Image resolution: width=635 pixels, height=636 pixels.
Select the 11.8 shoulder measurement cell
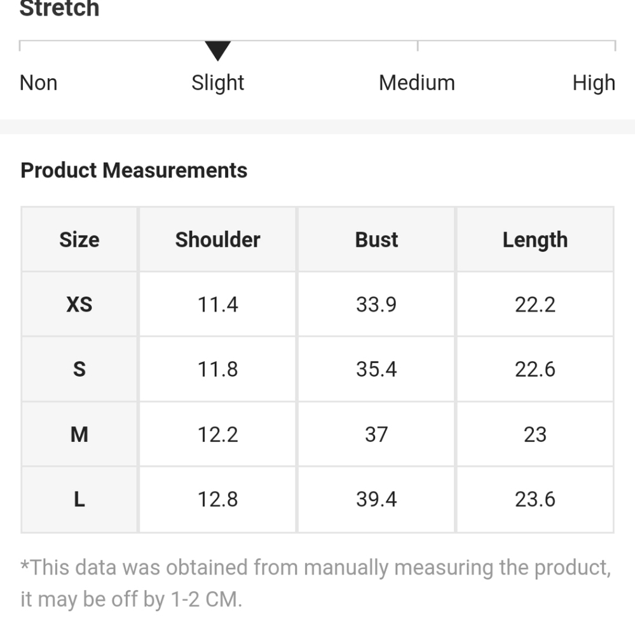tap(218, 370)
